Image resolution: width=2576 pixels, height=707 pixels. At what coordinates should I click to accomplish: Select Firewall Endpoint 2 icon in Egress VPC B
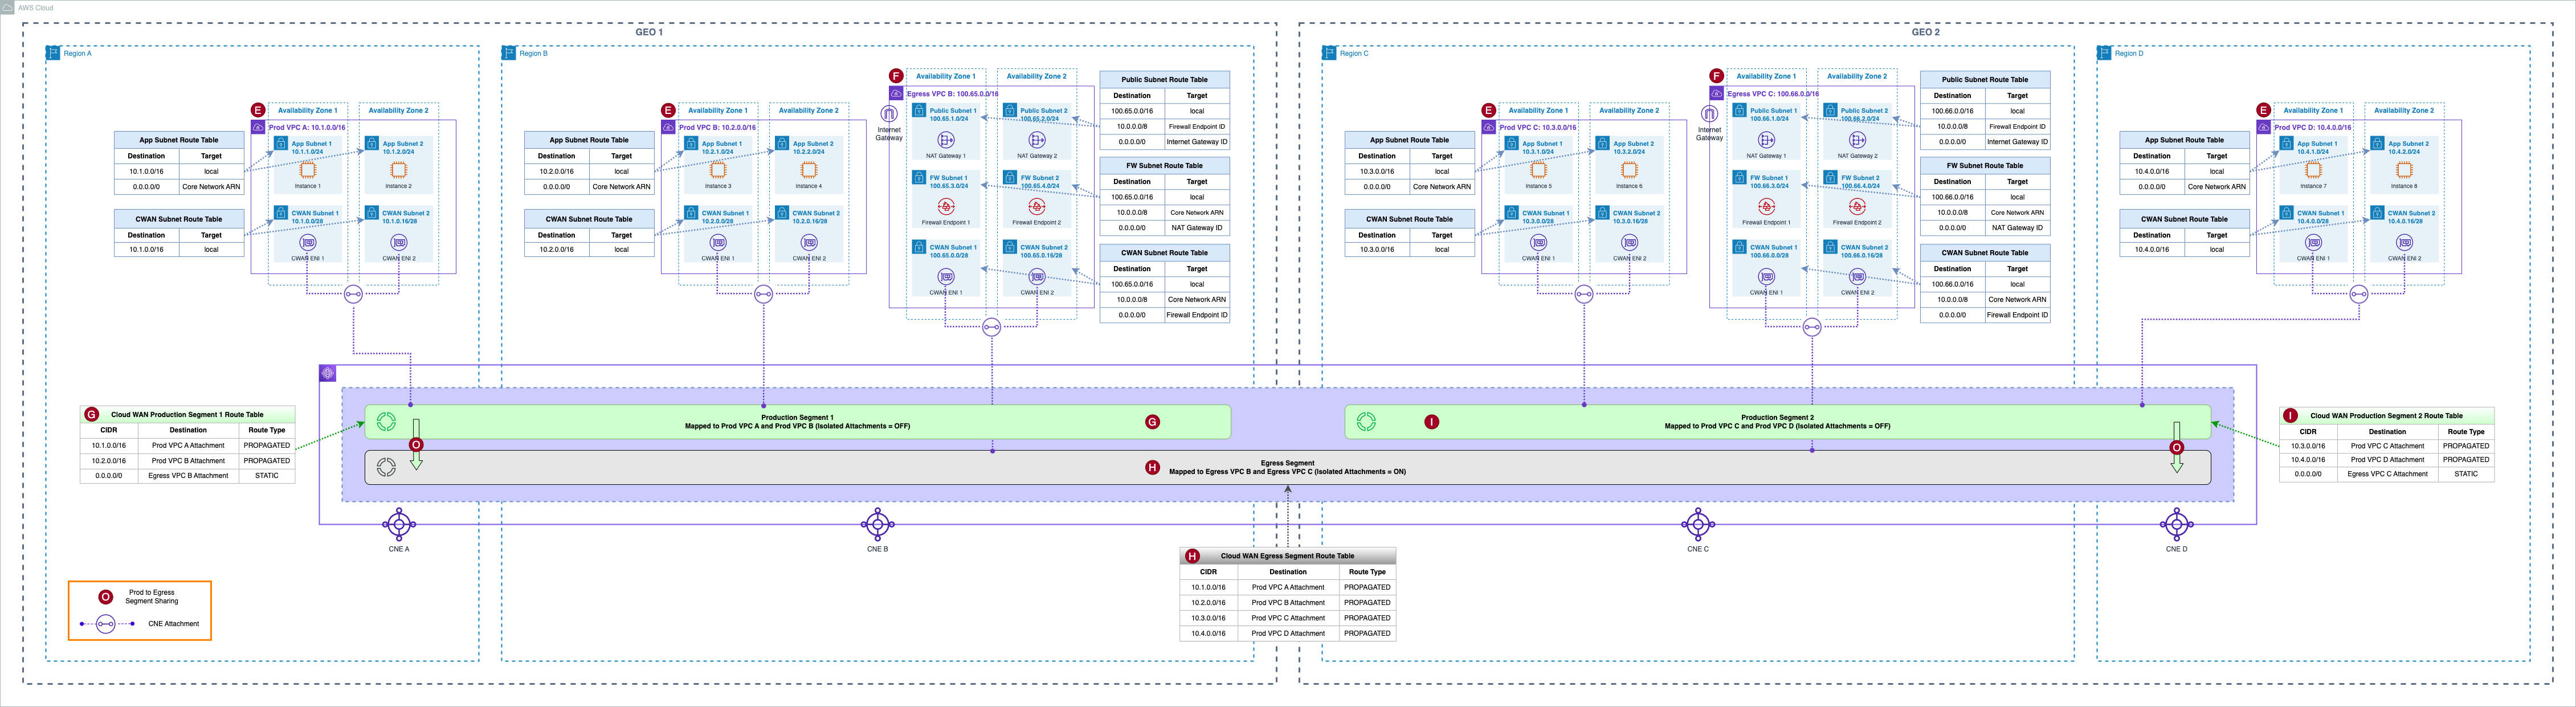point(1037,207)
